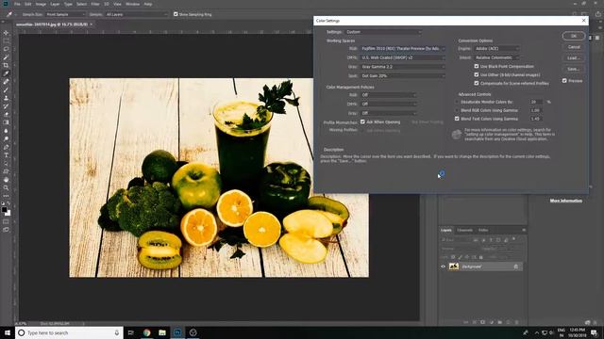Toggle the Preview checkbox in Color Settings
Viewport: 604px width, 339px height.
tap(564, 81)
